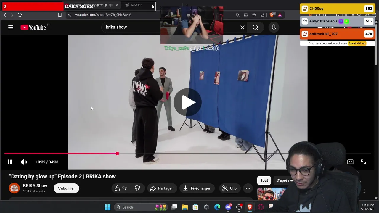
Task: Mute the video using the speaker icon
Action: pyautogui.click(x=24, y=162)
